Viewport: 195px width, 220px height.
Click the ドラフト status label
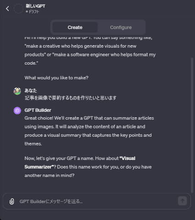pos(34,11)
